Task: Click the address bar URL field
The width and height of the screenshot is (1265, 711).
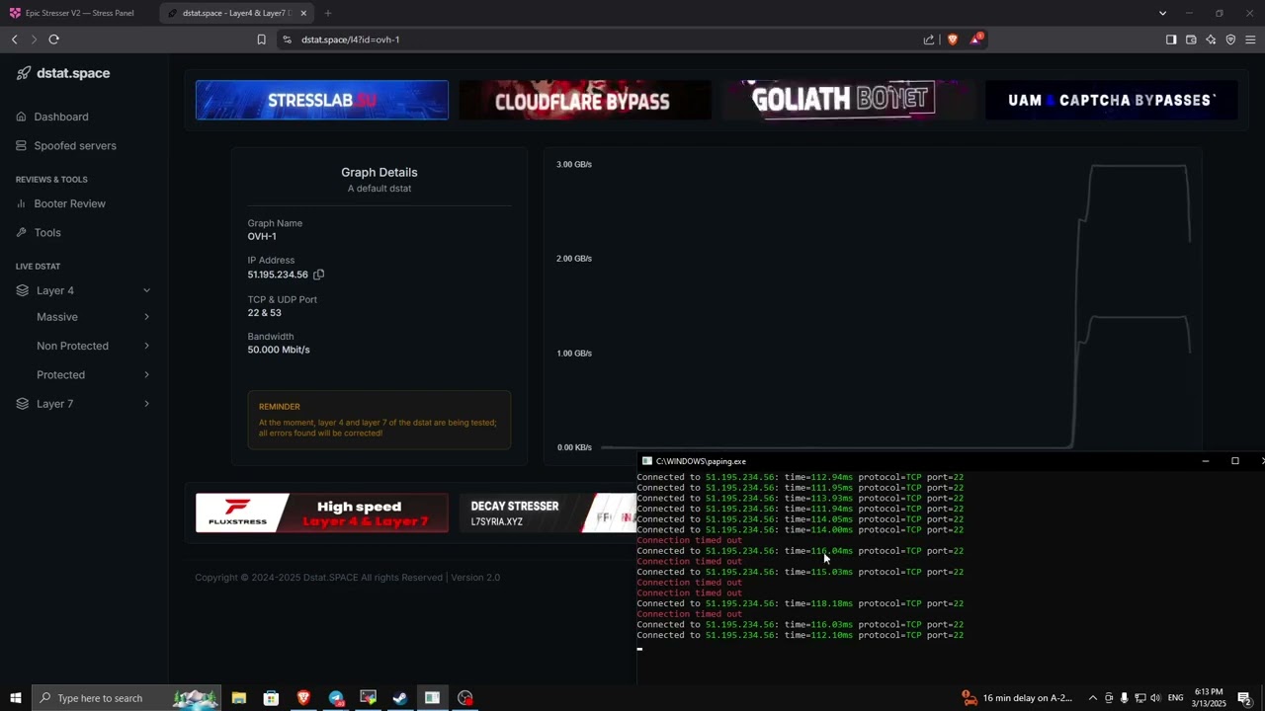Action: pos(603,39)
